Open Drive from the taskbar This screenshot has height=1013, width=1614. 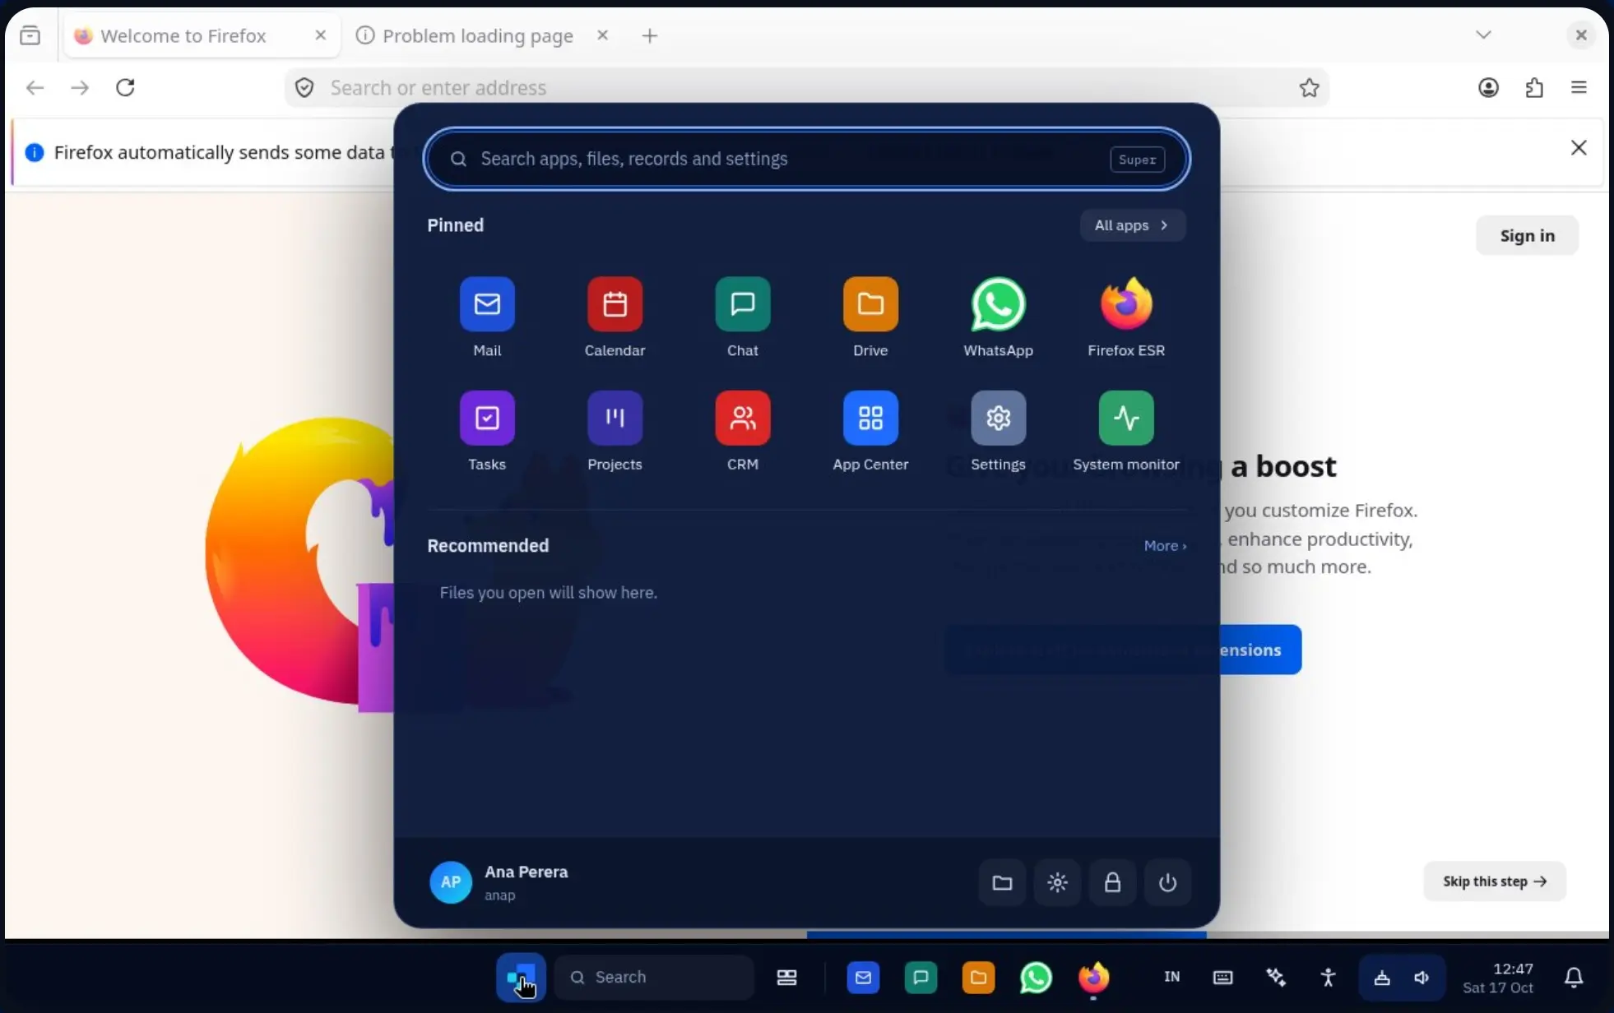tap(978, 978)
